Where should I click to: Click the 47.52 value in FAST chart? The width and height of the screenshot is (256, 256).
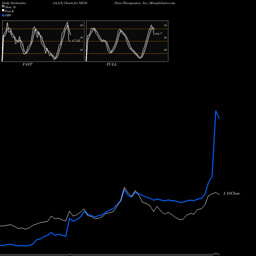click(x=76, y=40)
